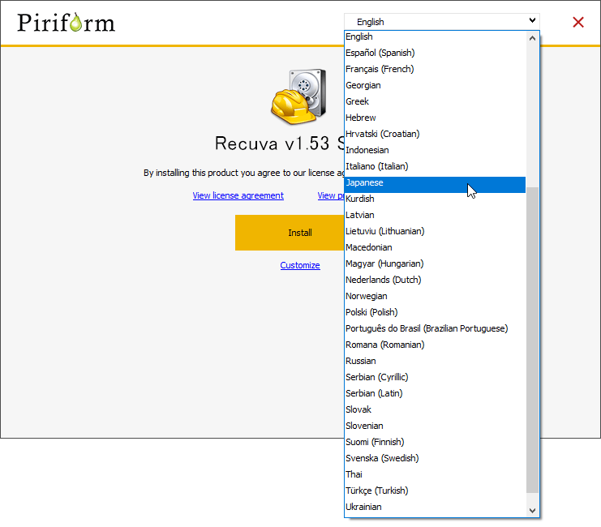Choose Greek from the dropdown list

coord(435,101)
